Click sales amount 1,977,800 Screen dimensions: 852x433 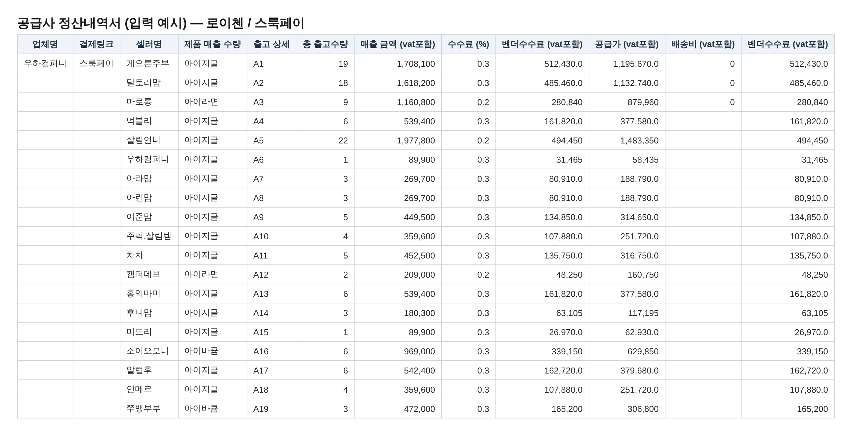pos(398,140)
